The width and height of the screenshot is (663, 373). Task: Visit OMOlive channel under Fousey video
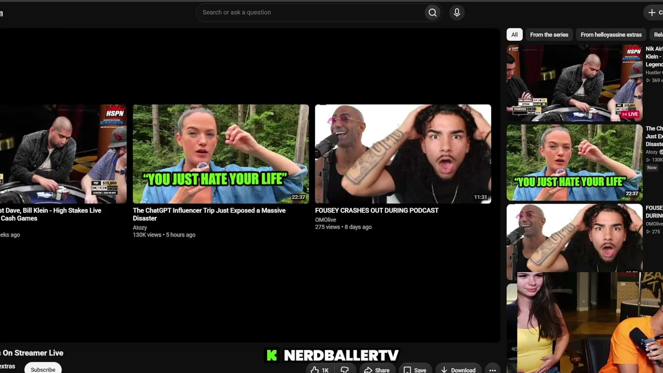325,220
